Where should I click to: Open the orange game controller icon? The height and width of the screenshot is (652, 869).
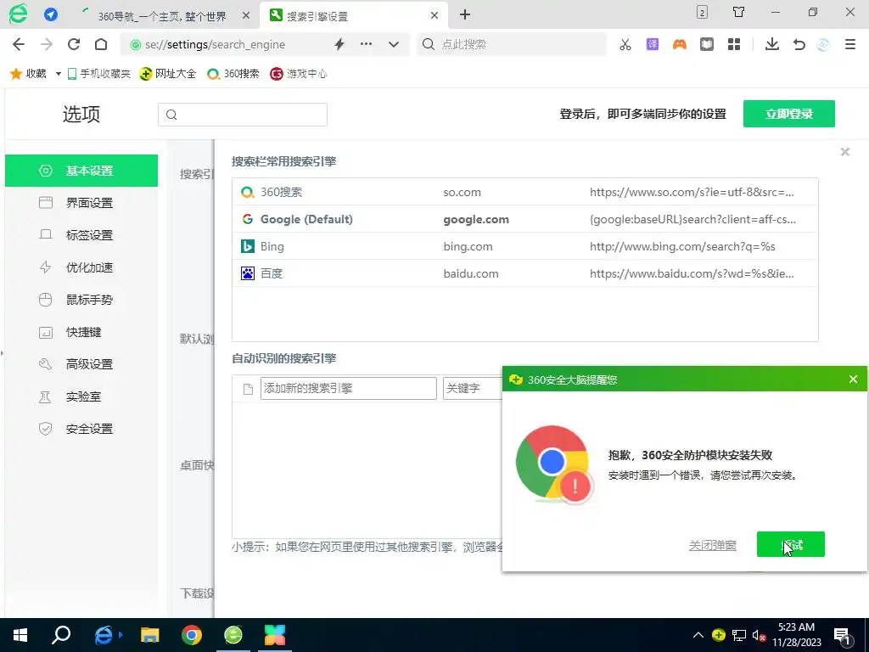pos(680,44)
